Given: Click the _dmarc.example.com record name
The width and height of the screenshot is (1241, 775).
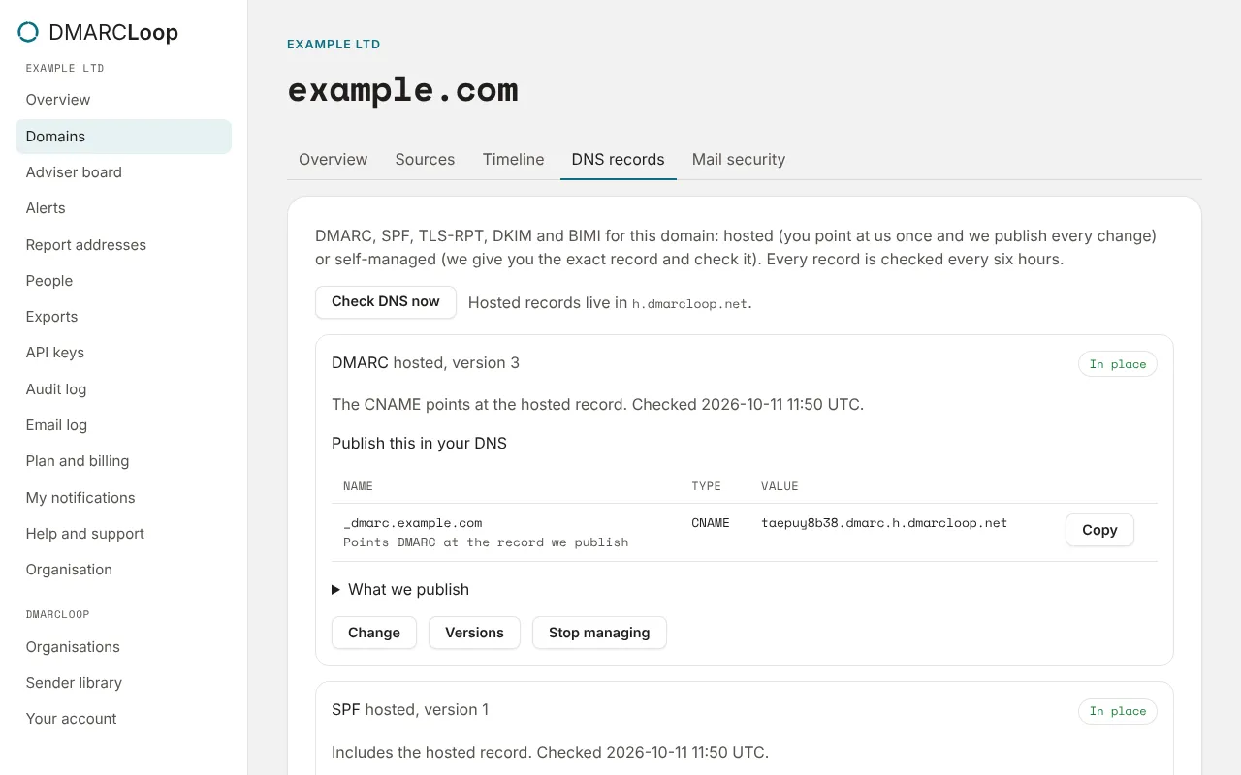Looking at the screenshot, I should point(412,523).
